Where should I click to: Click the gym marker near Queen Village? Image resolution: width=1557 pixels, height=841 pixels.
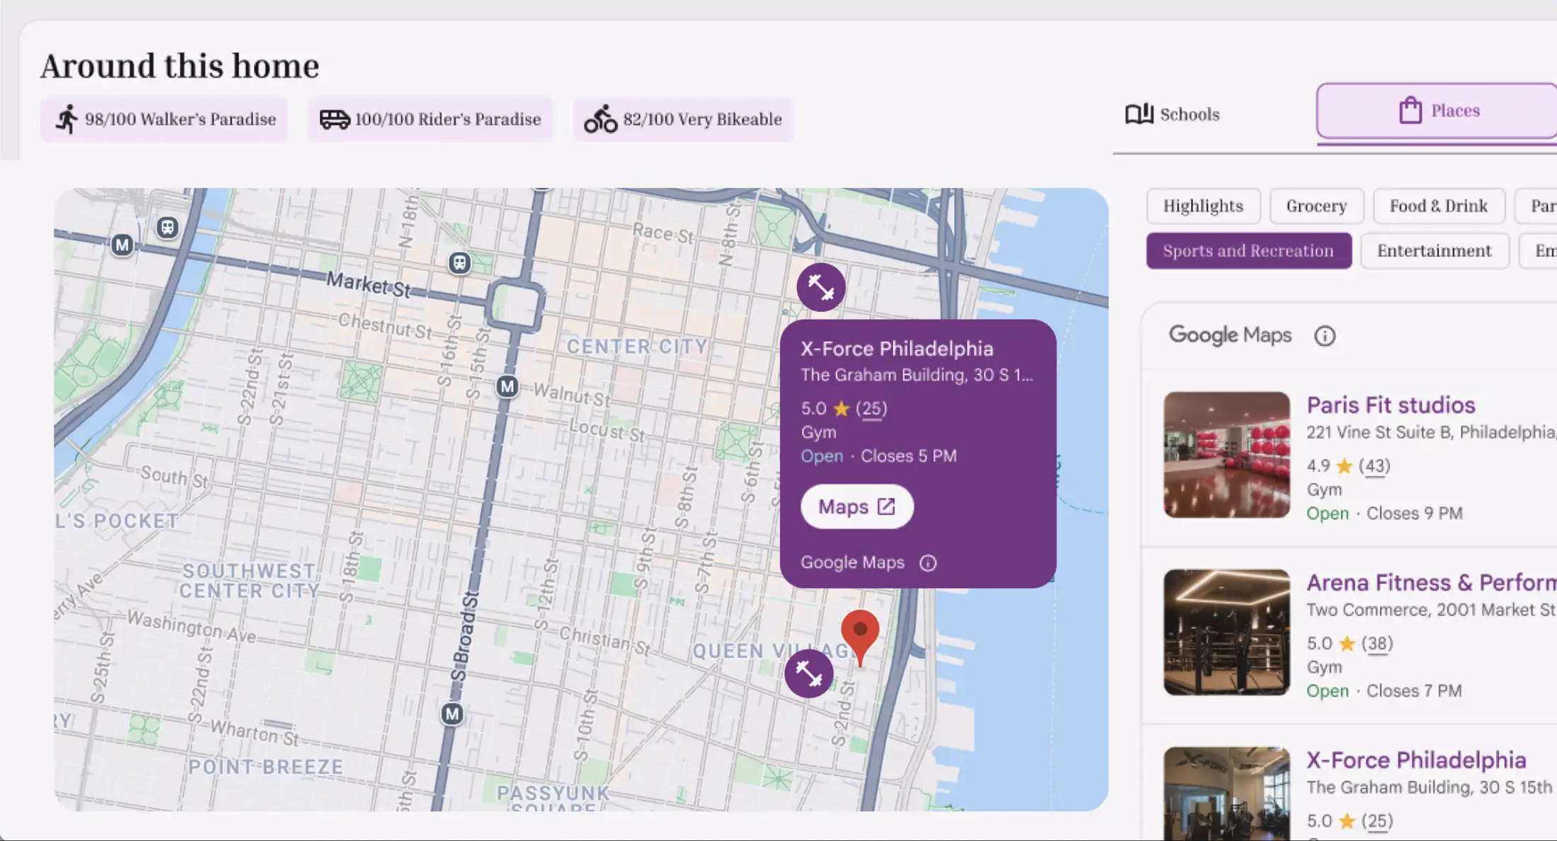tap(809, 673)
